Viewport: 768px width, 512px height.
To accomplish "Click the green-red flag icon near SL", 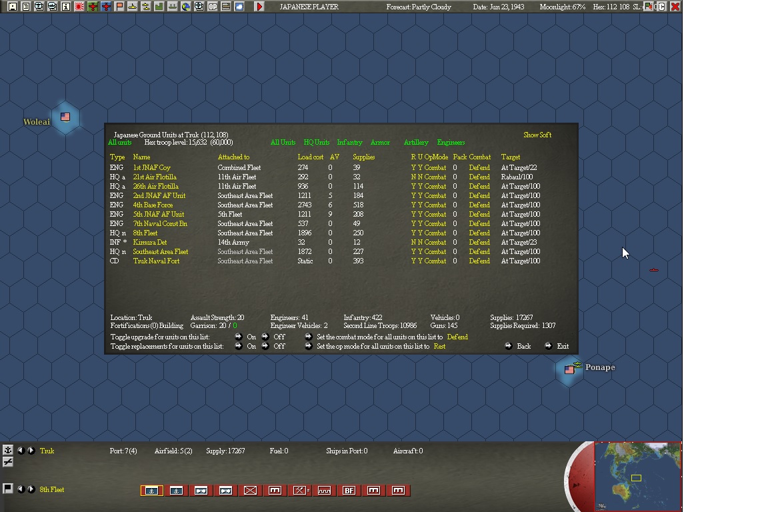I will pyautogui.click(x=649, y=7).
